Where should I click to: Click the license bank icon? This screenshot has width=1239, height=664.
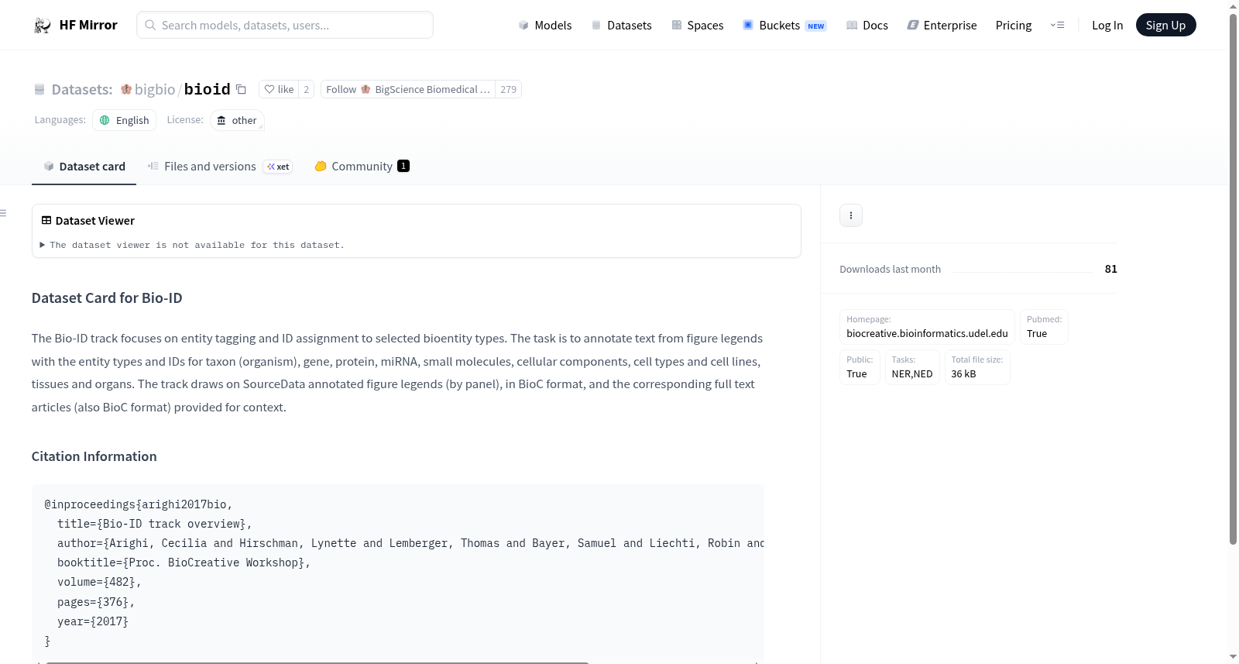point(221,120)
